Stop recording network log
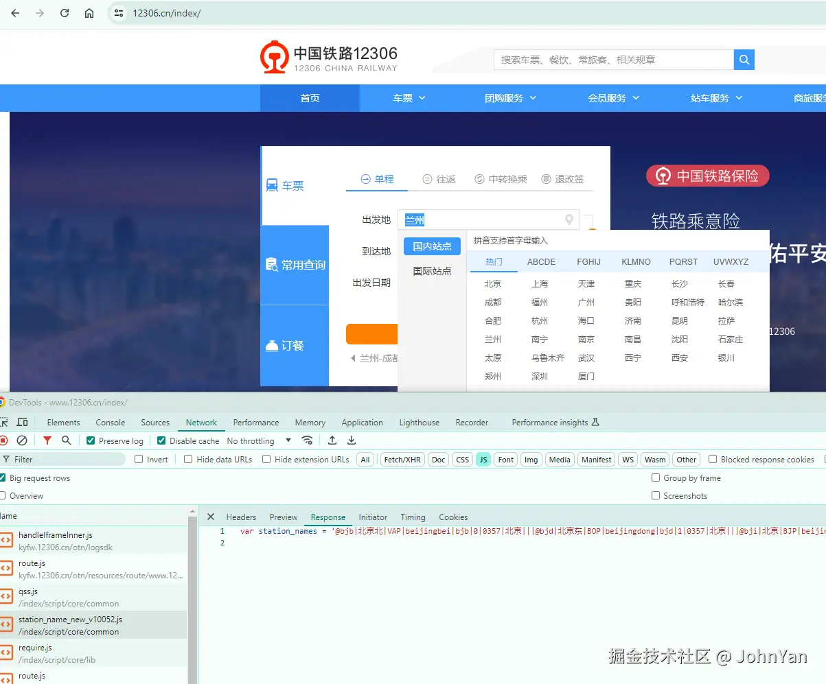Viewport: 826px width, 684px height. click(3, 440)
